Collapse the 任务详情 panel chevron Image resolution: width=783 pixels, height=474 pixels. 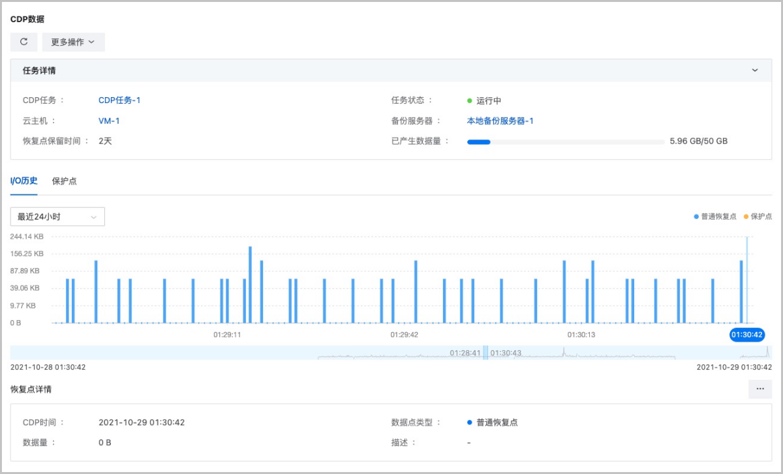pos(755,70)
